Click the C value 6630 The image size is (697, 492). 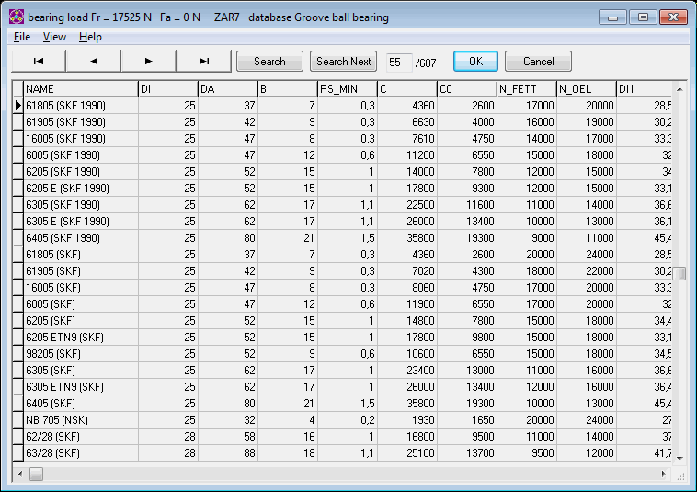423,122
